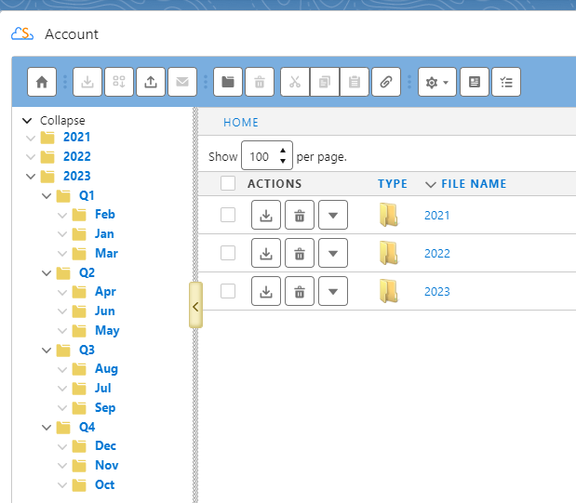576x503 pixels.
Task: Delete the 2022 folder using trash icon
Action: pos(299,254)
